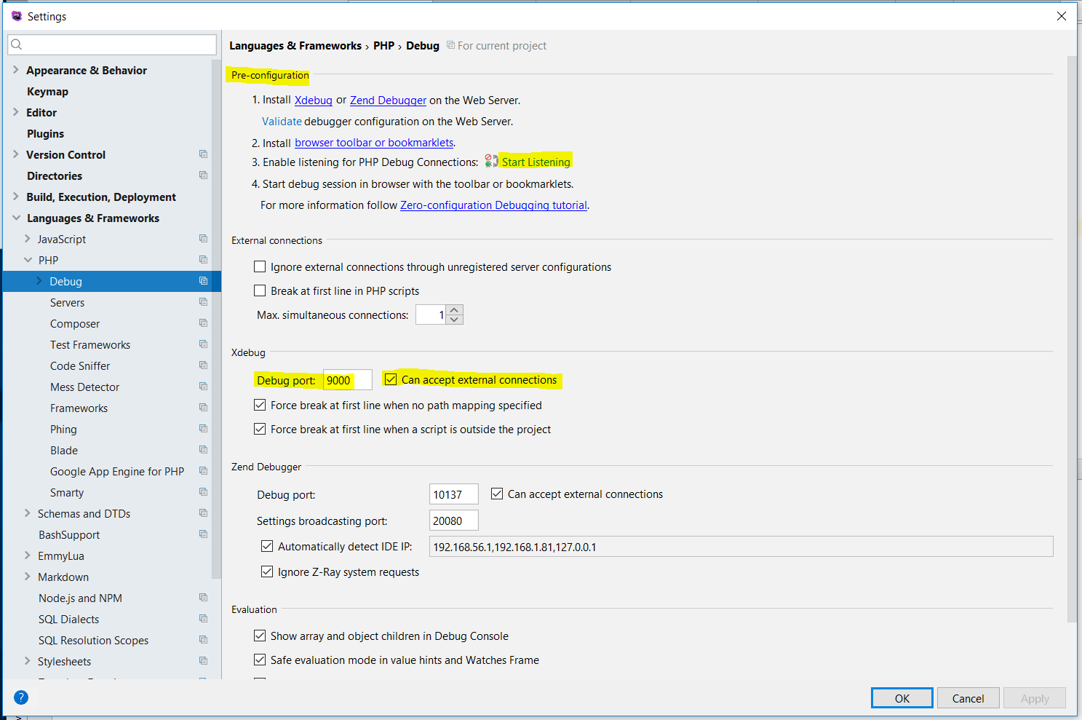Toggle Ignore Z-Ray system requests
Viewport: 1082px width, 720px height.
[267, 571]
